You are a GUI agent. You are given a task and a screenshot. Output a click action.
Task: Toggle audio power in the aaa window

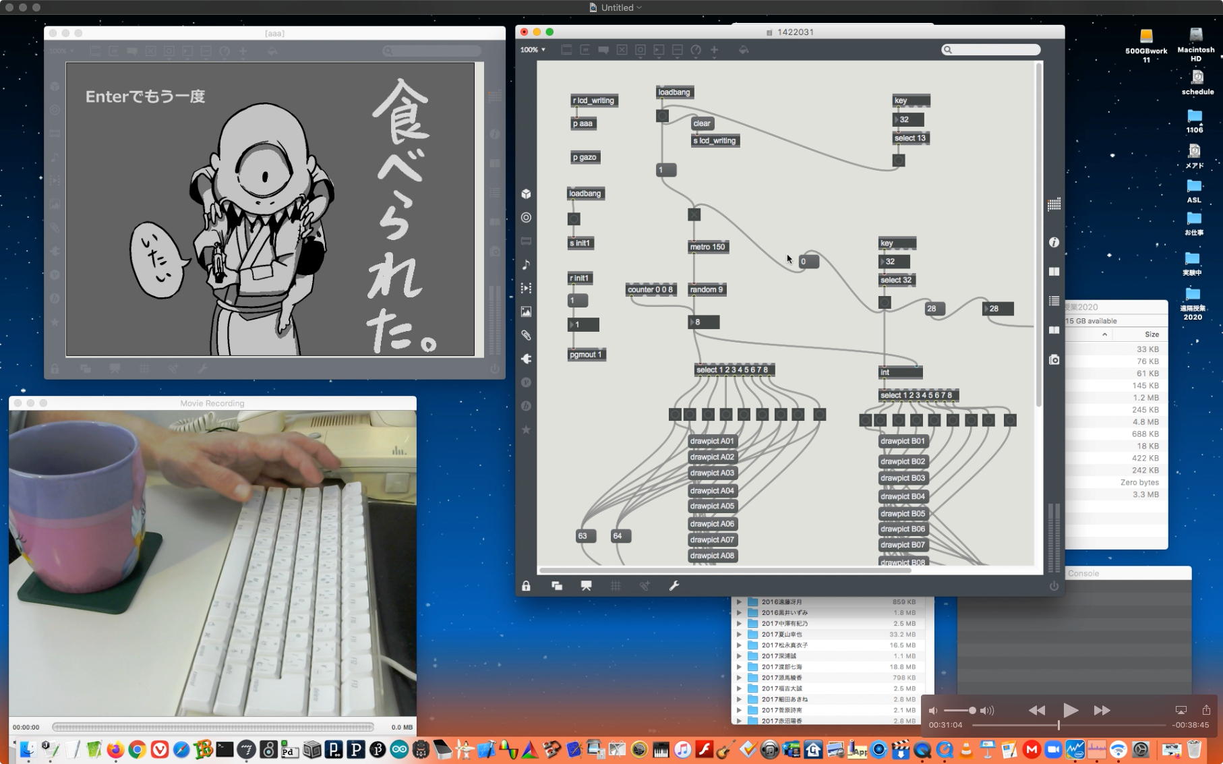(x=495, y=369)
